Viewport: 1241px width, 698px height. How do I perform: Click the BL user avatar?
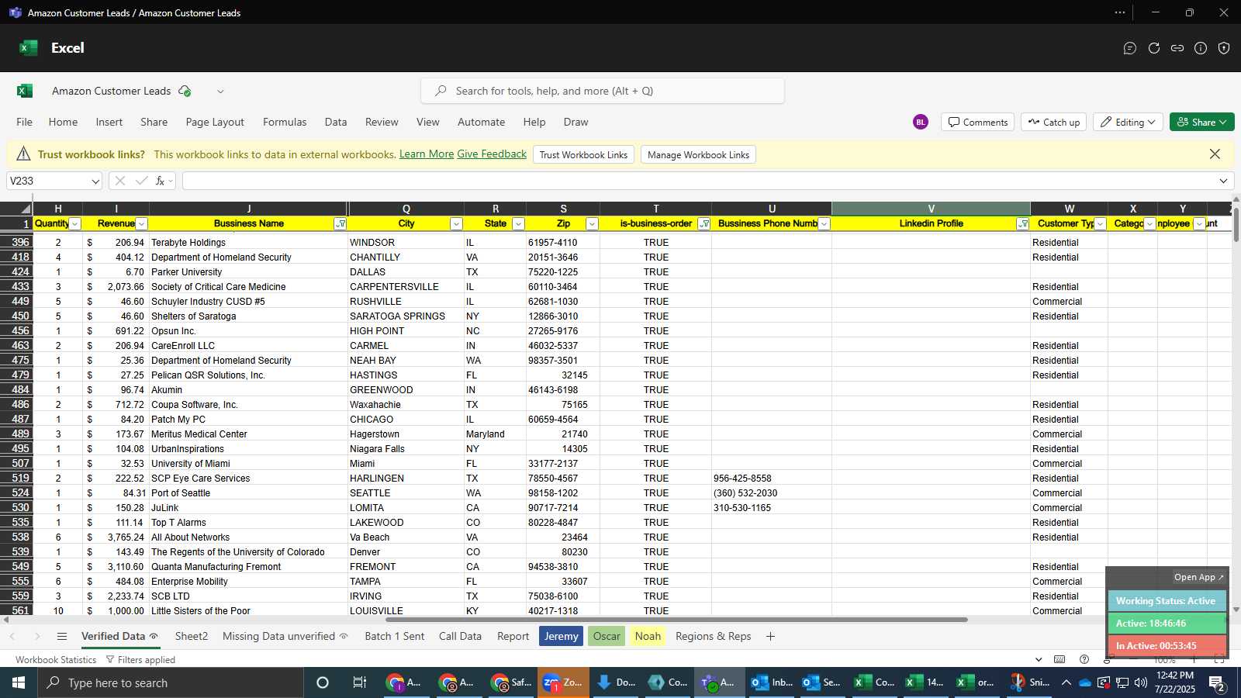tap(921, 122)
